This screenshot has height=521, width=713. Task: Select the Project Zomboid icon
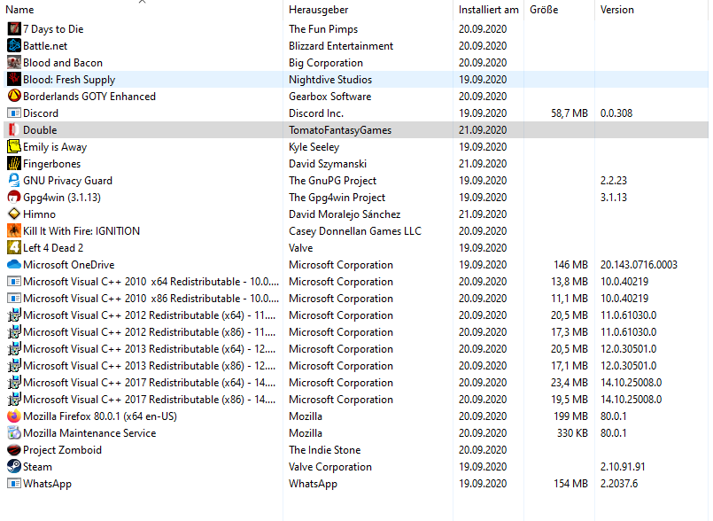pos(14,450)
